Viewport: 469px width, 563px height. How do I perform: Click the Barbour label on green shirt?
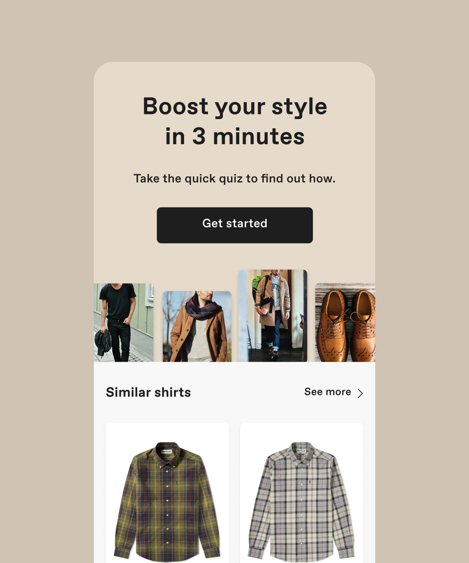tap(167, 452)
